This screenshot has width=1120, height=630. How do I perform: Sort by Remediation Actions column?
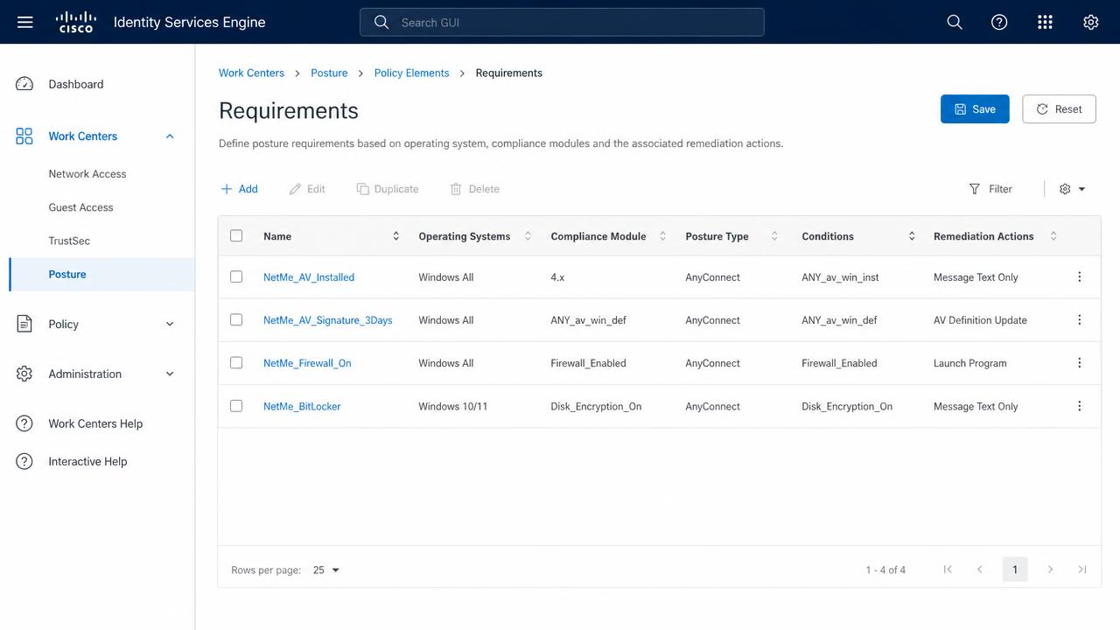(x=1053, y=236)
